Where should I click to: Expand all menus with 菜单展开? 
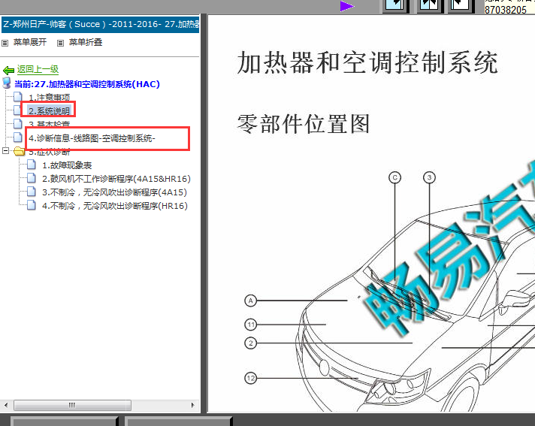(x=30, y=42)
